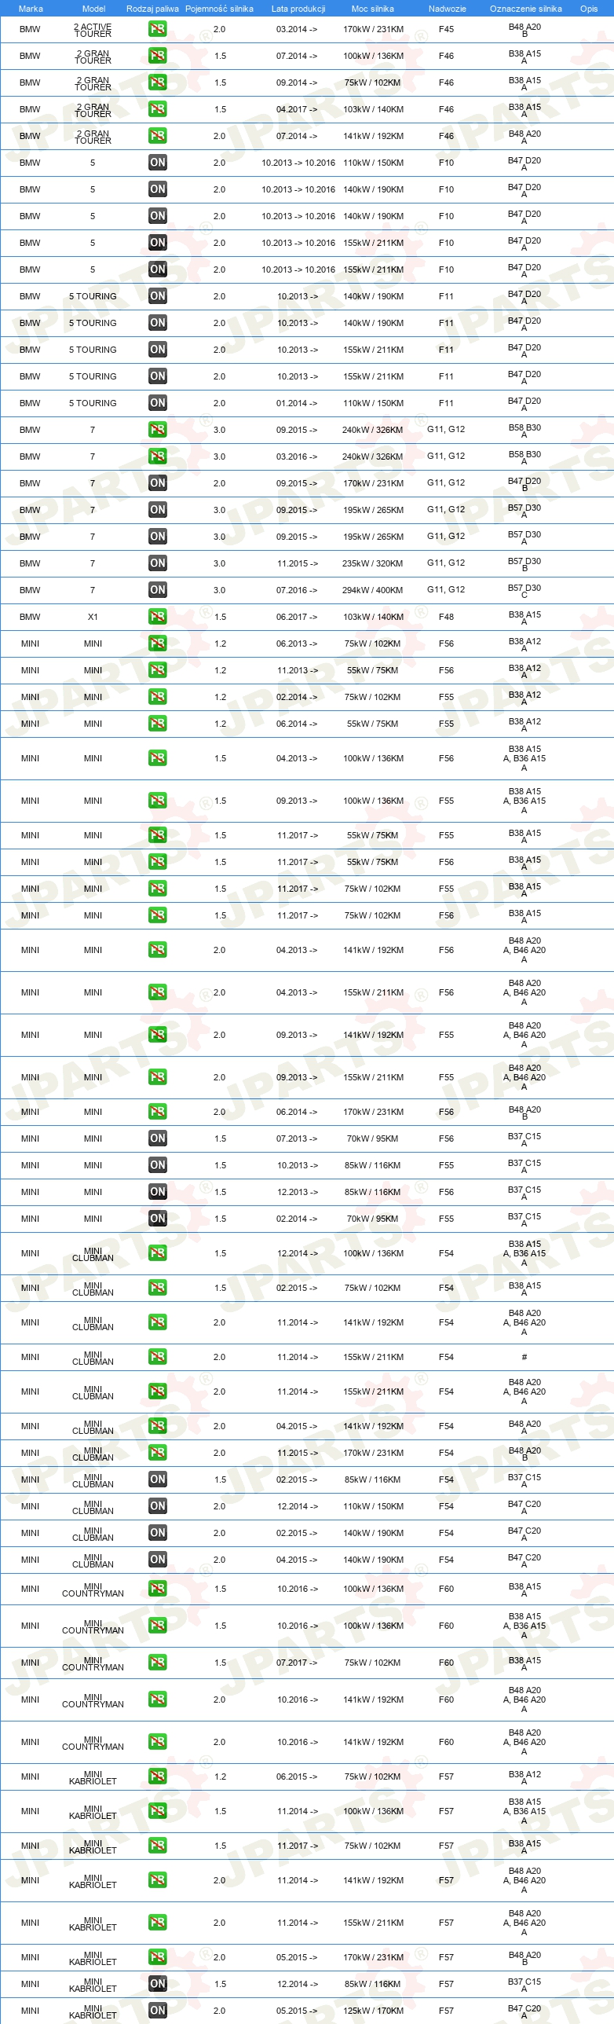Viewport: 614px width, 2024px height.
Task: Select the F48 body code cell
Action: coord(446,617)
